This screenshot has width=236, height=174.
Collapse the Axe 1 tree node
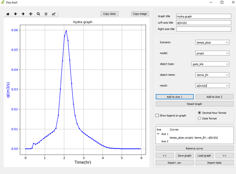click(158, 134)
